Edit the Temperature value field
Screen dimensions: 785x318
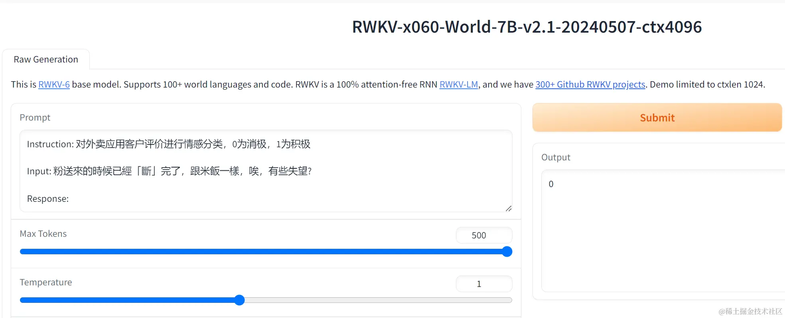484,284
